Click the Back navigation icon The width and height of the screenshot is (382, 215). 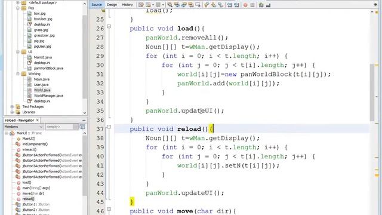[x=148, y=5]
